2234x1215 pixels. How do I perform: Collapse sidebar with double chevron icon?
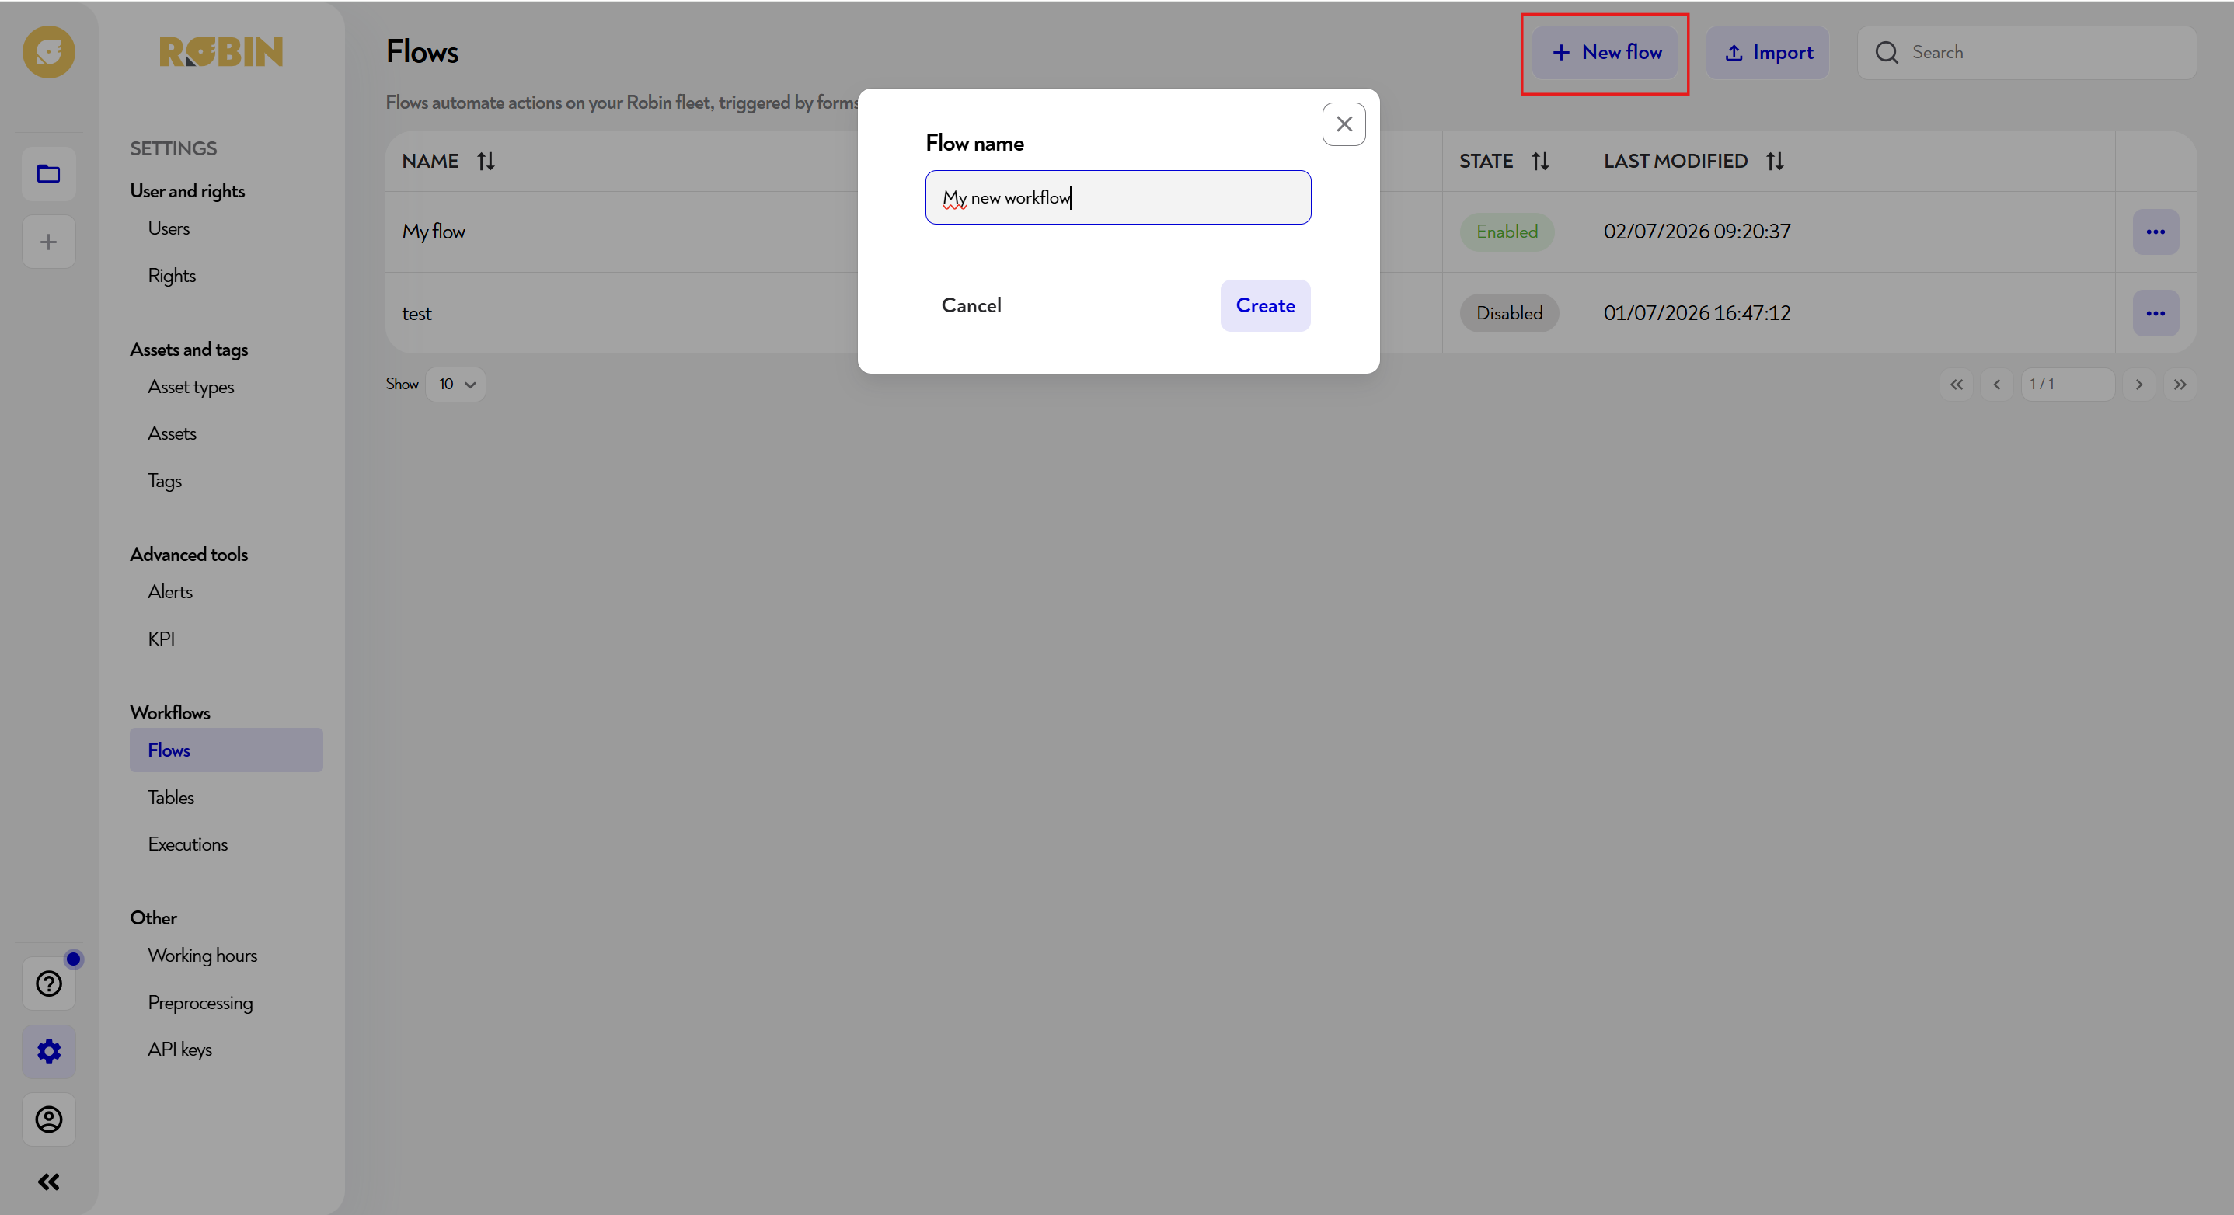coord(48,1182)
